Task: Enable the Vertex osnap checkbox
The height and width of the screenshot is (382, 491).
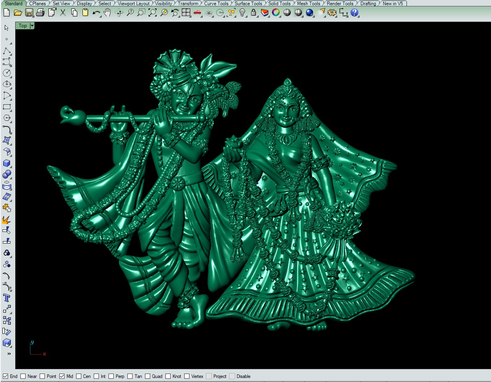Action: pyautogui.click(x=187, y=376)
